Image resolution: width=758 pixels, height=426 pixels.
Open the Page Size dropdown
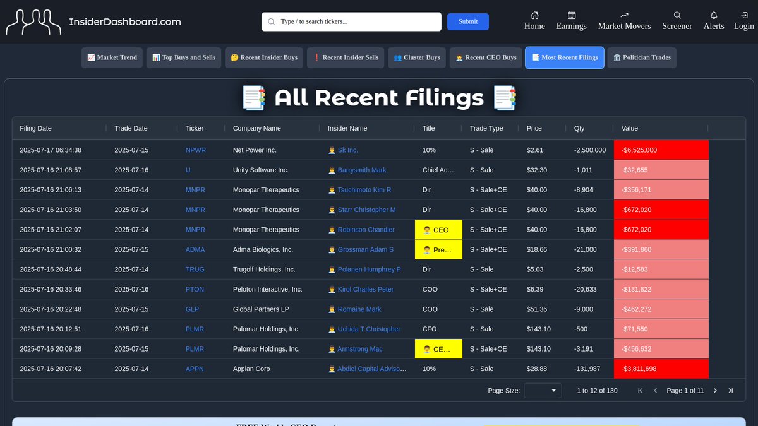pyautogui.click(x=543, y=391)
